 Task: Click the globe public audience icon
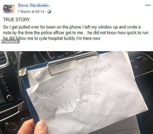coord(49,12)
